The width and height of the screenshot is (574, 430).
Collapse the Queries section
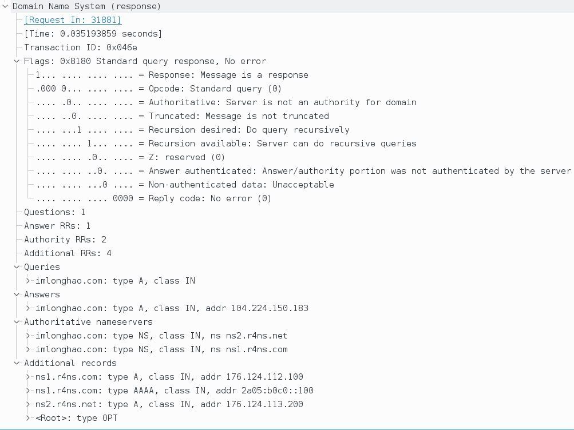pyautogui.click(x=17, y=267)
